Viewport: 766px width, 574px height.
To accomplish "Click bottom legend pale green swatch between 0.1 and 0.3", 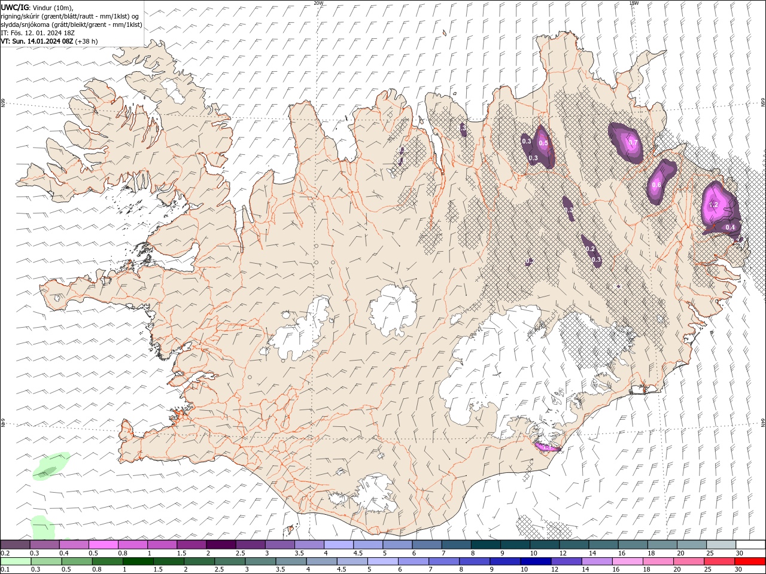I will pos(15,561).
